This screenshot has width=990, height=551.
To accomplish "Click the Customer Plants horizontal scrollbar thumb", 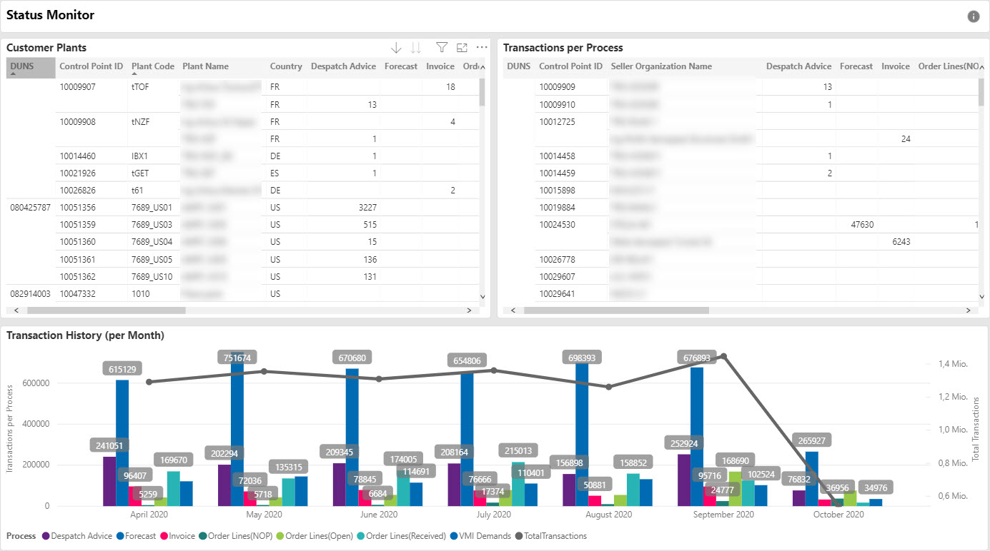I will tap(106, 310).
